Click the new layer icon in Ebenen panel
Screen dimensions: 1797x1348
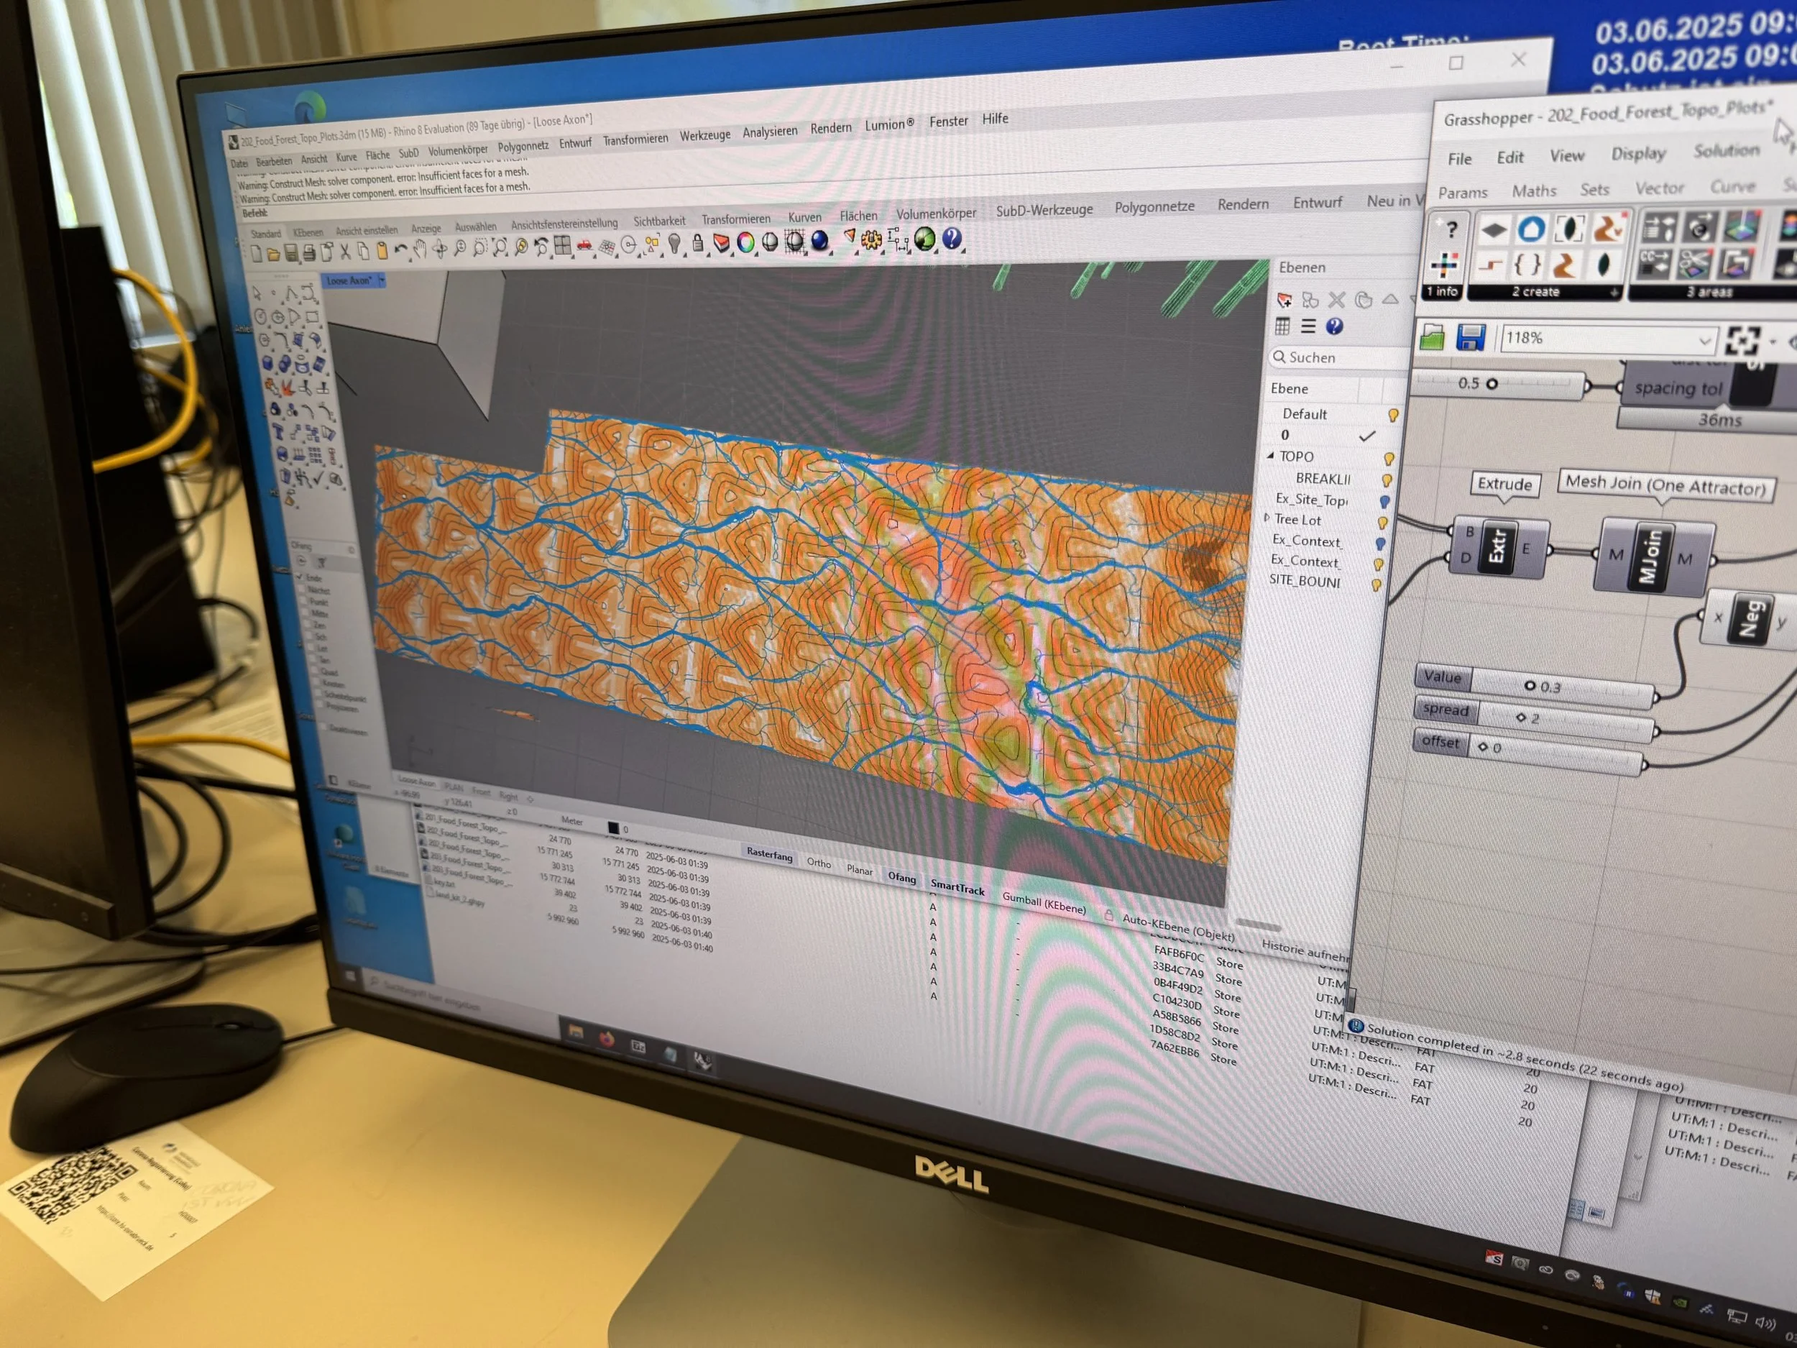point(1284,301)
